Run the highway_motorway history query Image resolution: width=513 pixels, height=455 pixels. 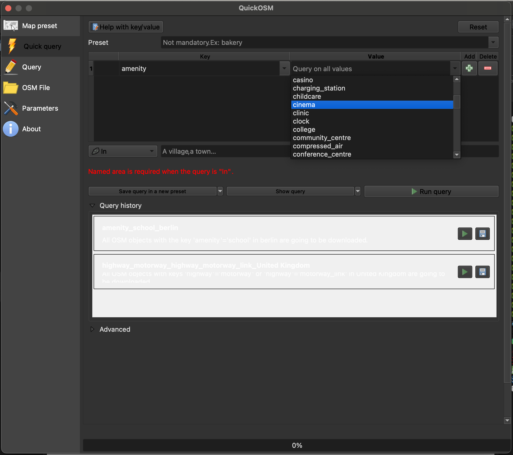[465, 272]
